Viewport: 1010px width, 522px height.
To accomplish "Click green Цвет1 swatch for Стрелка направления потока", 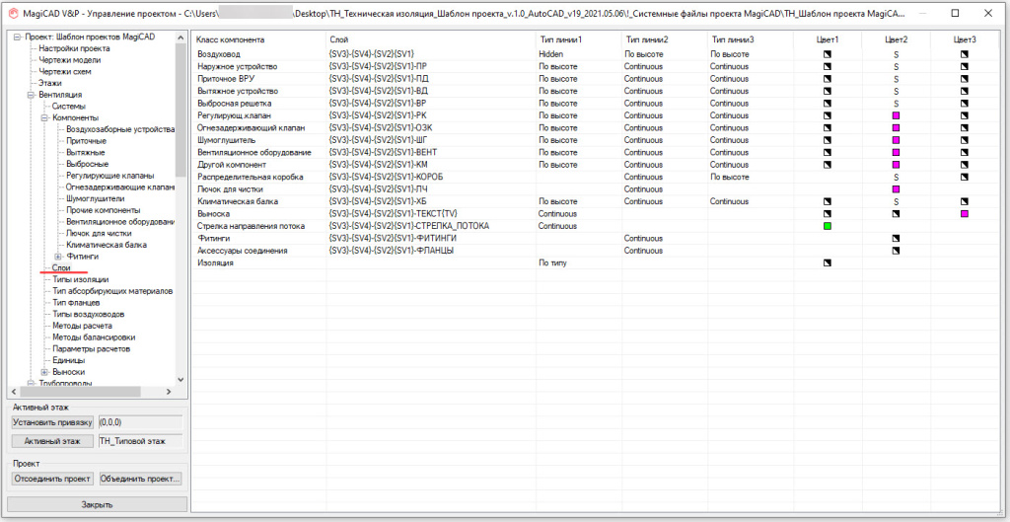I will tap(829, 226).
